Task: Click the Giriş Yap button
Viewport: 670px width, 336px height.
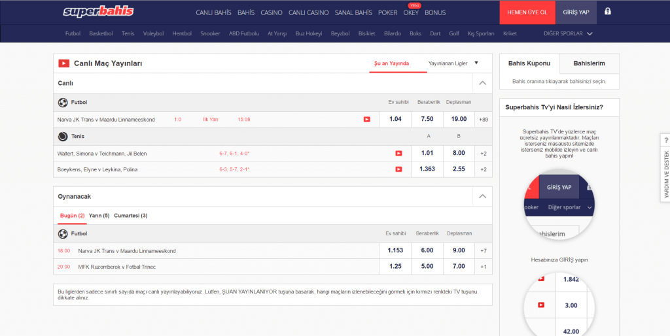Action: (x=576, y=12)
